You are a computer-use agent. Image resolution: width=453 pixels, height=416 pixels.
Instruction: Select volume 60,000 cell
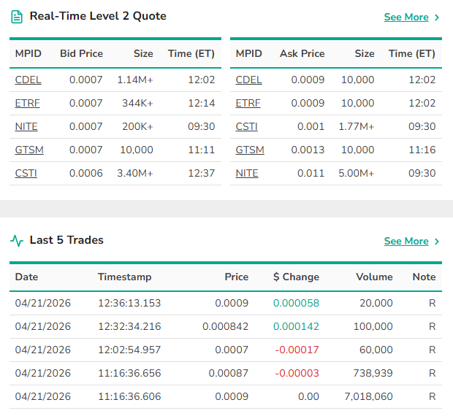point(376,350)
